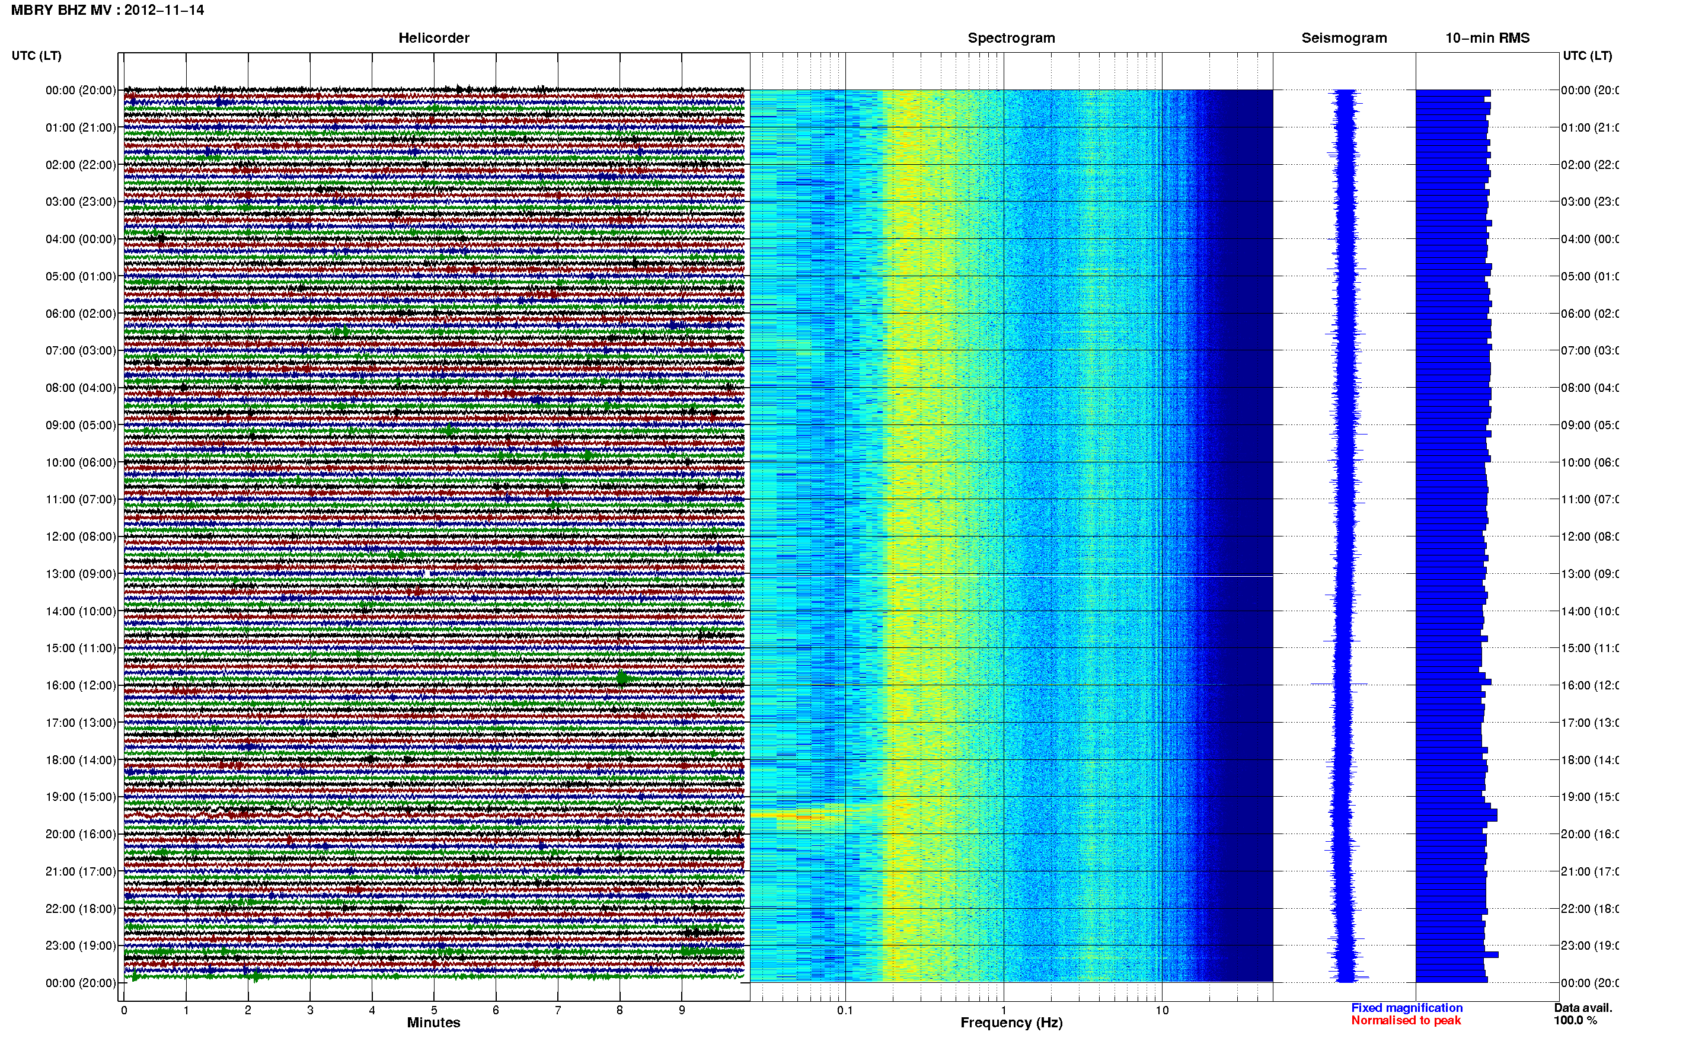The height and width of the screenshot is (1054, 1686).
Task: Select the '10' frequency tick label
Action: pos(1162,1010)
